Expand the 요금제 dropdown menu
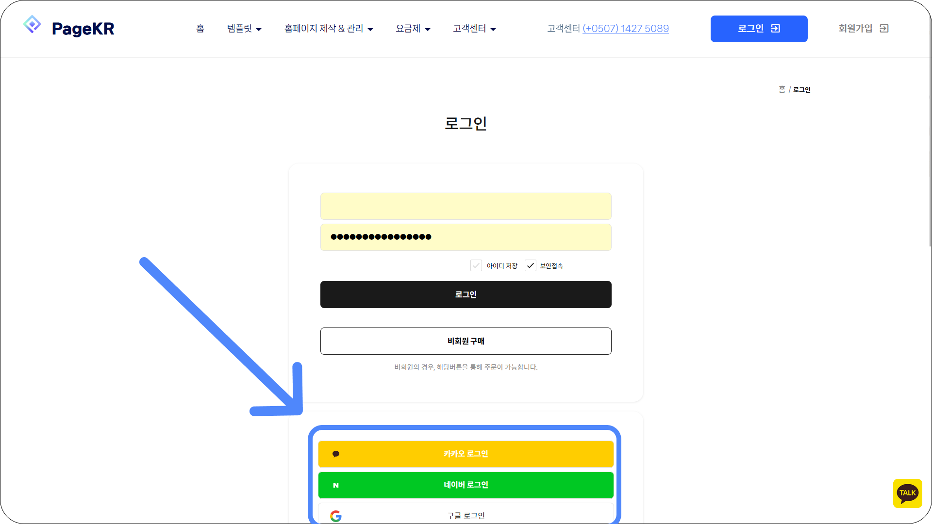Viewport: 932px width, 524px height. [413, 29]
